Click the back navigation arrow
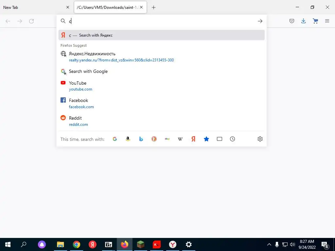Image resolution: width=335 pixels, height=251 pixels. point(8,21)
